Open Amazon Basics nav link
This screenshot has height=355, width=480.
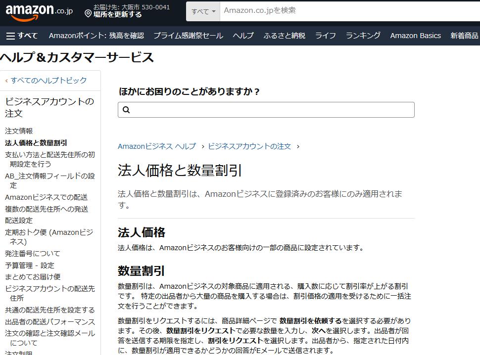(x=415, y=36)
